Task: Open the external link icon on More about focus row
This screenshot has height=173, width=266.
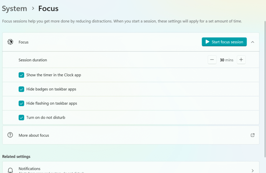Action: click(x=252, y=135)
